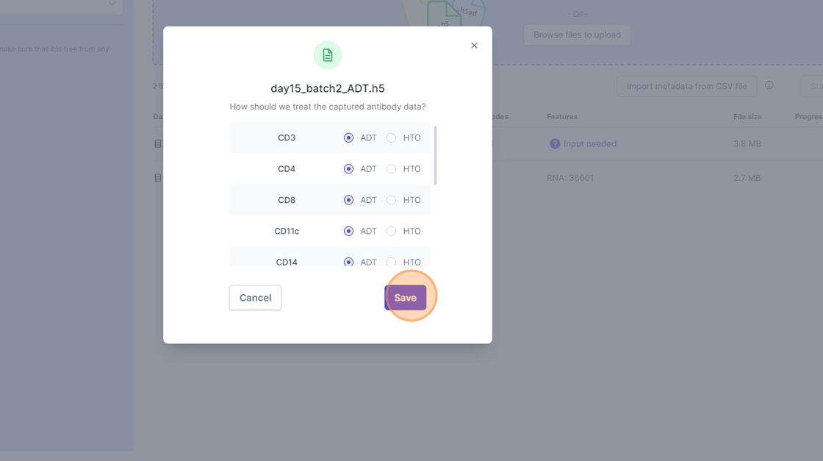This screenshot has width=823, height=461.
Task: Save the antibody data settings
Action: [x=406, y=298]
